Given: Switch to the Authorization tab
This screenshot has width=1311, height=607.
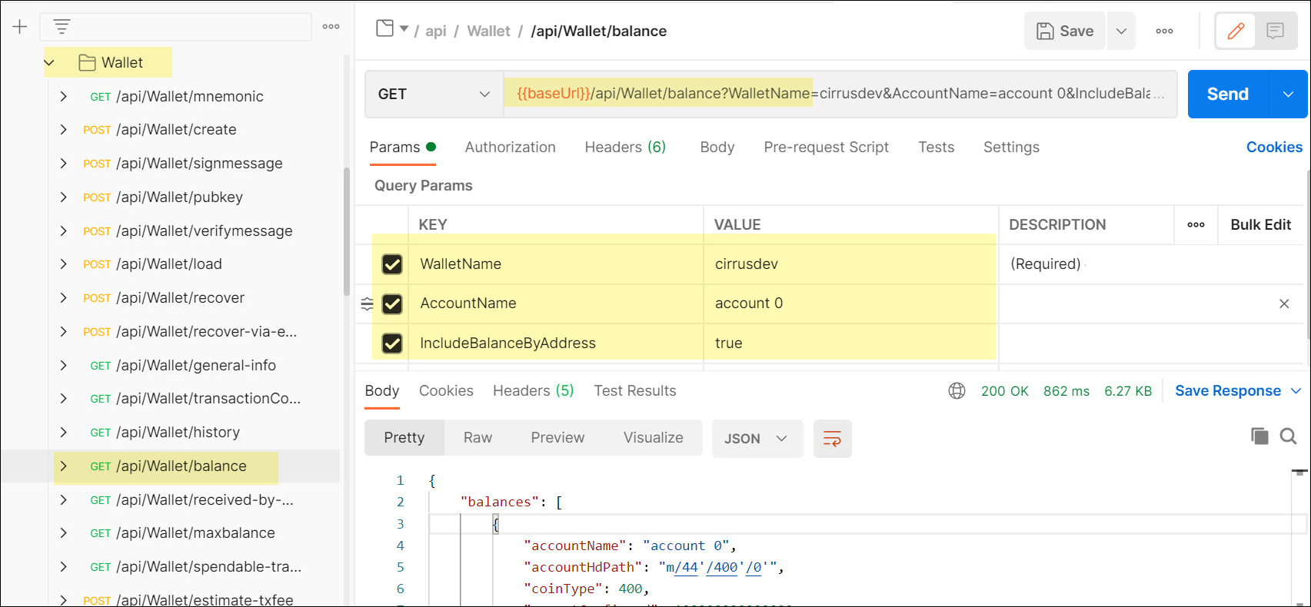Looking at the screenshot, I should (x=510, y=147).
